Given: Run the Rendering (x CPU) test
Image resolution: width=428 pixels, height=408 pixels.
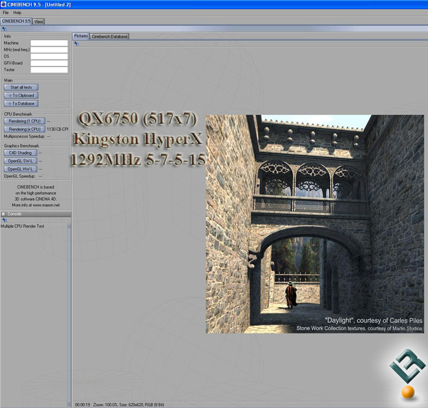Looking at the screenshot, I should tap(24, 129).
